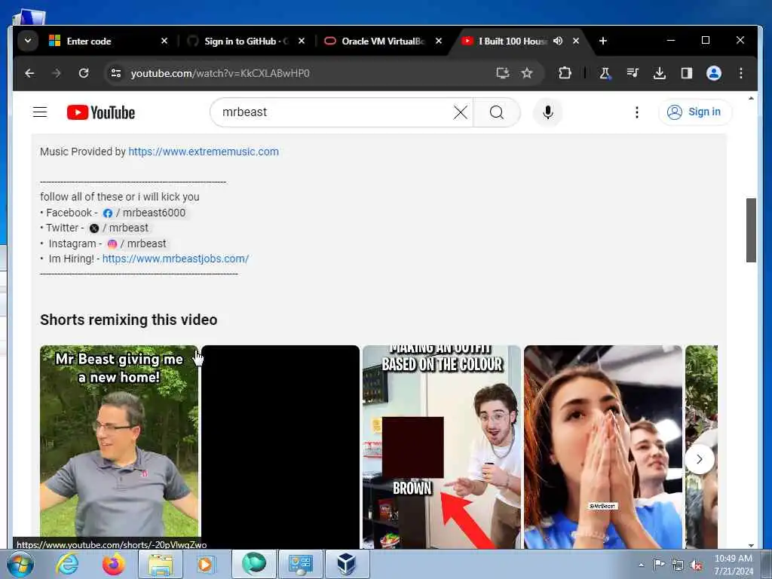
Task: Click the address bar URL
Action: [x=220, y=73]
